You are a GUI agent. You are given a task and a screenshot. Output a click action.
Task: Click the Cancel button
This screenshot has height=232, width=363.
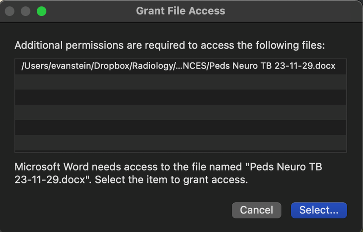tap(256, 210)
